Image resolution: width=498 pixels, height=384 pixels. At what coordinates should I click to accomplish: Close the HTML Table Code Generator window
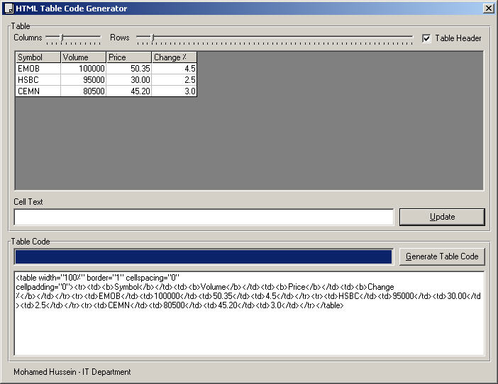pyautogui.click(x=488, y=9)
